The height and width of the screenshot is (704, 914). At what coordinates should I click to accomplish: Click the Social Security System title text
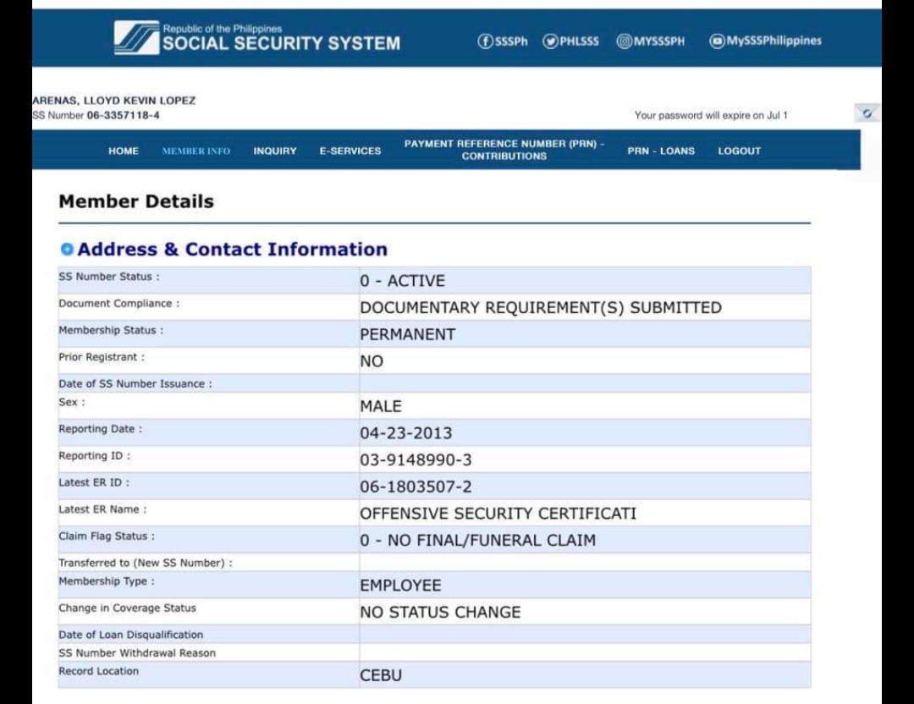(x=281, y=43)
